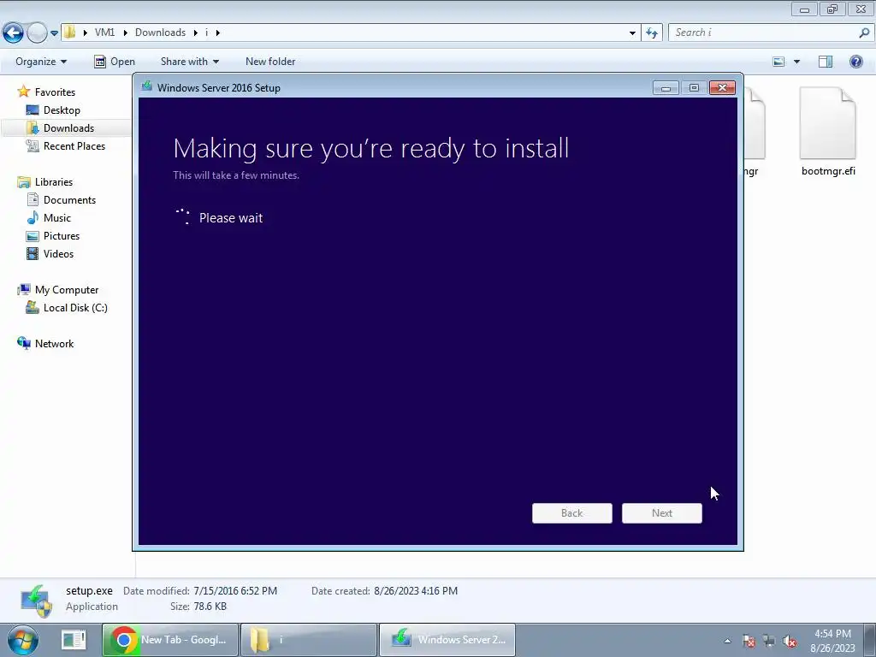The height and width of the screenshot is (657, 876).
Task: Open the Videos library
Action: pos(59,253)
